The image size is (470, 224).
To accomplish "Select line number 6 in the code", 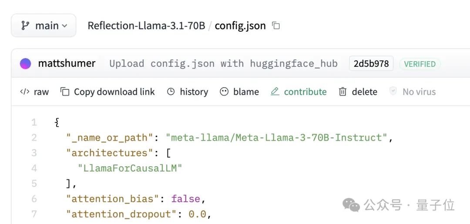I will 34,199.
